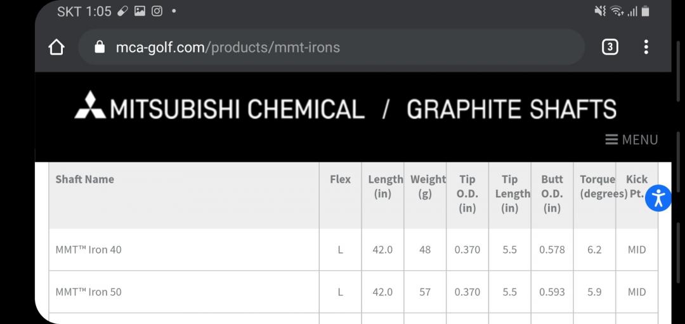Tap the Mitsubishi three-diamond logo

point(90,105)
